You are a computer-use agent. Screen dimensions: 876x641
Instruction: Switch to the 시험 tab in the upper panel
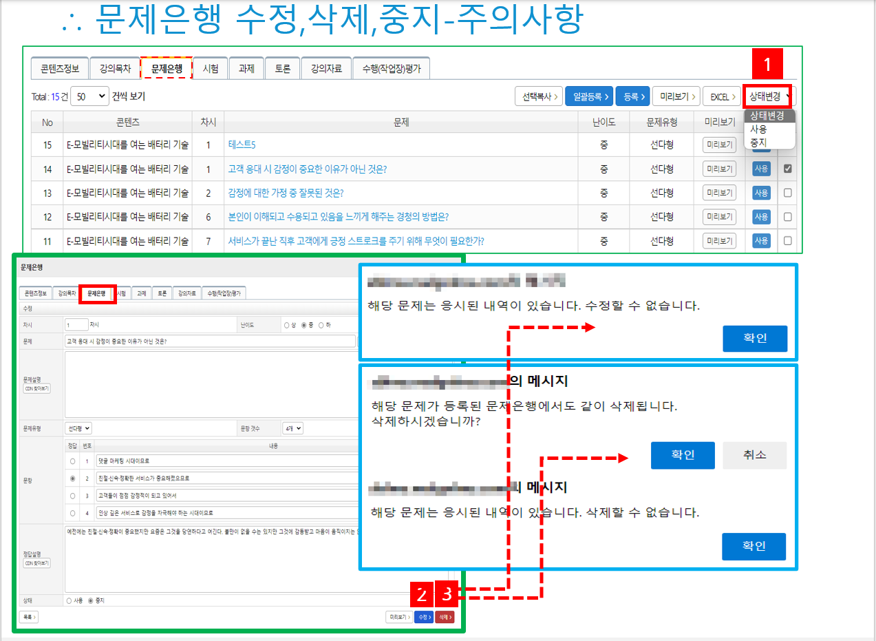click(x=211, y=69)
